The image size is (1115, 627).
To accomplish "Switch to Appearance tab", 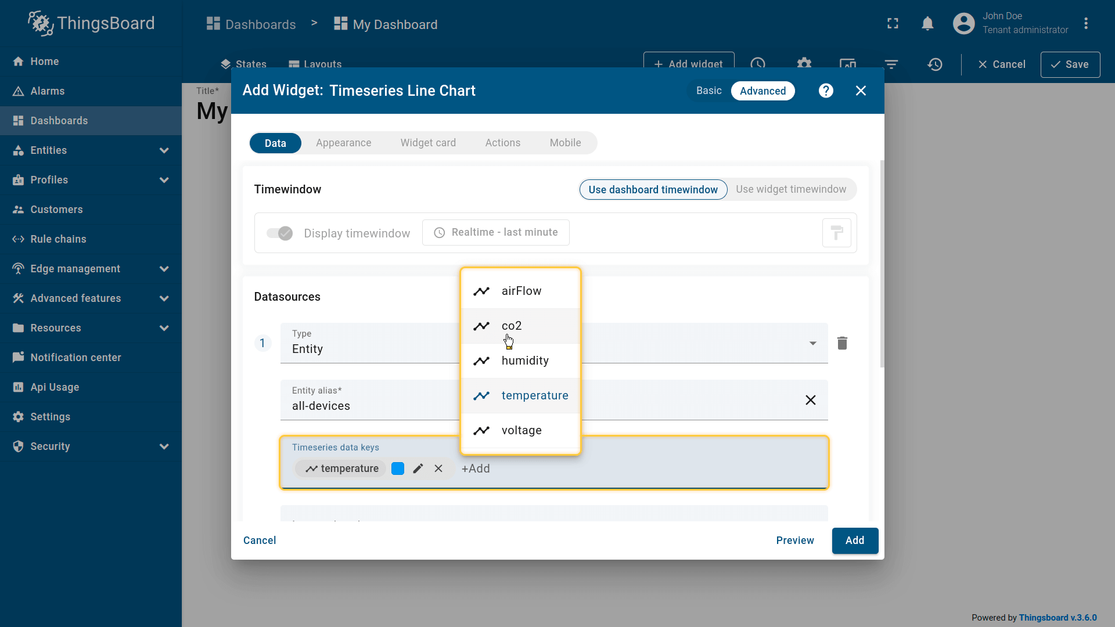I will pos(343,143).
